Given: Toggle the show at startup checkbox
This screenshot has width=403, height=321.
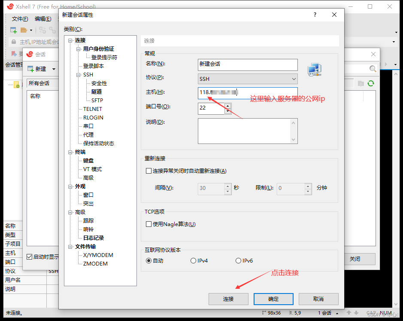Looking at the screenshot, I should coord(30,257).
